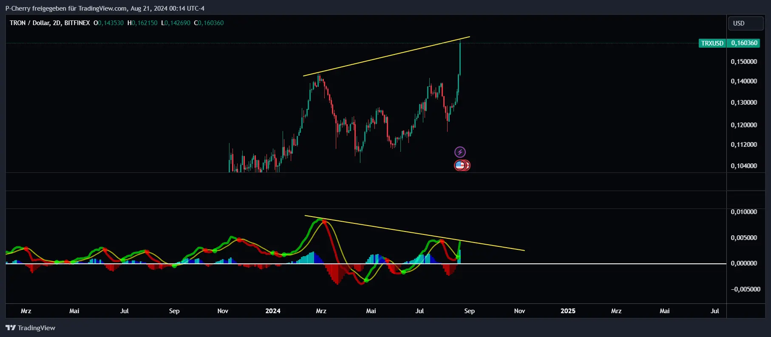
Task: Click the 0,130000 price axis label
Action: [x=744, y=103]
